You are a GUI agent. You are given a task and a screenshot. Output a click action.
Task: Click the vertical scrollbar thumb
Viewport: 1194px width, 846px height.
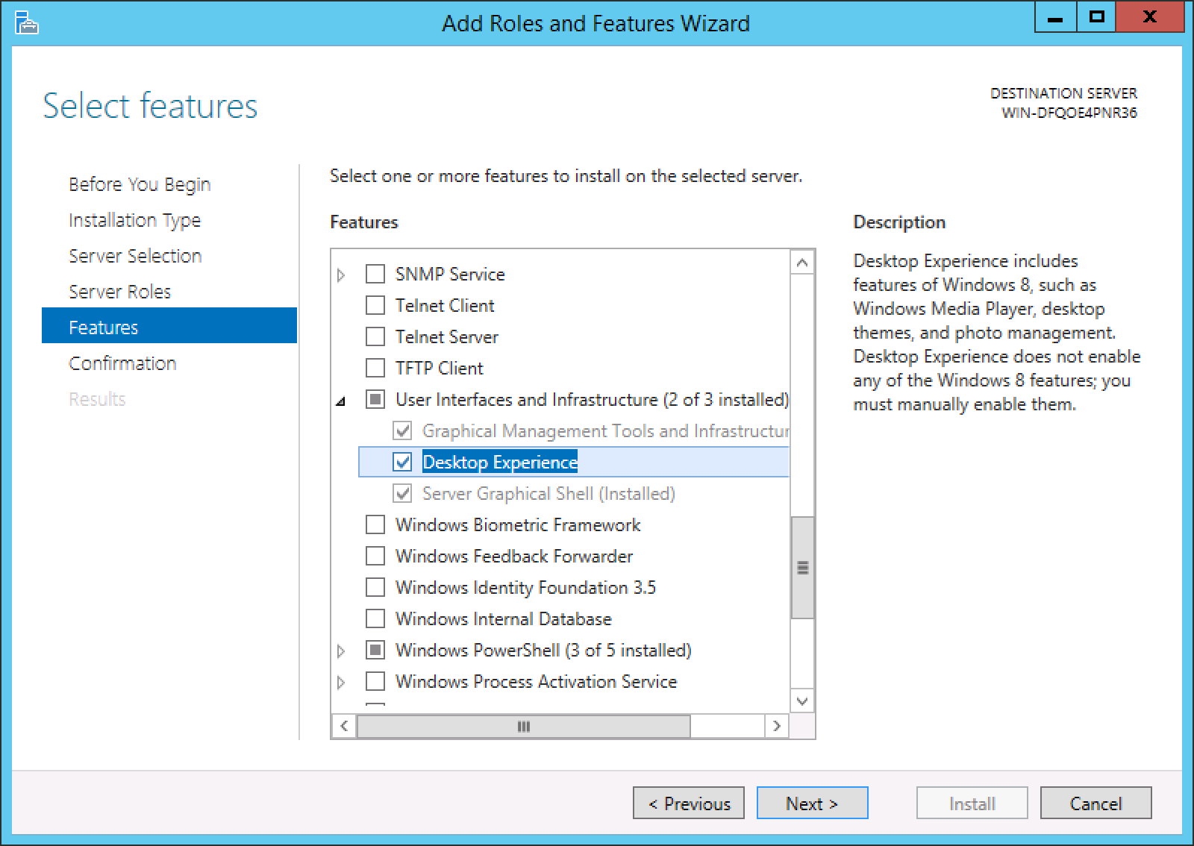pyautogui.click(x=802, y=568)
